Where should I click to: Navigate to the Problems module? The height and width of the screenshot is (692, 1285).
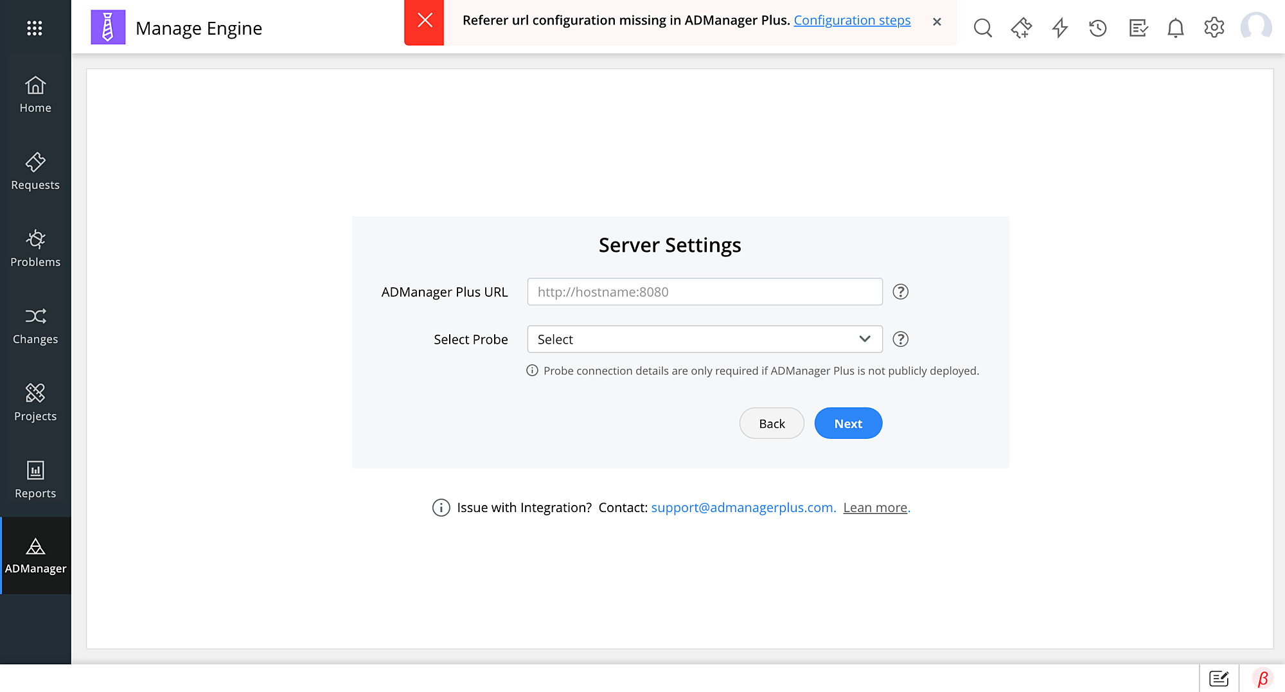35,247
